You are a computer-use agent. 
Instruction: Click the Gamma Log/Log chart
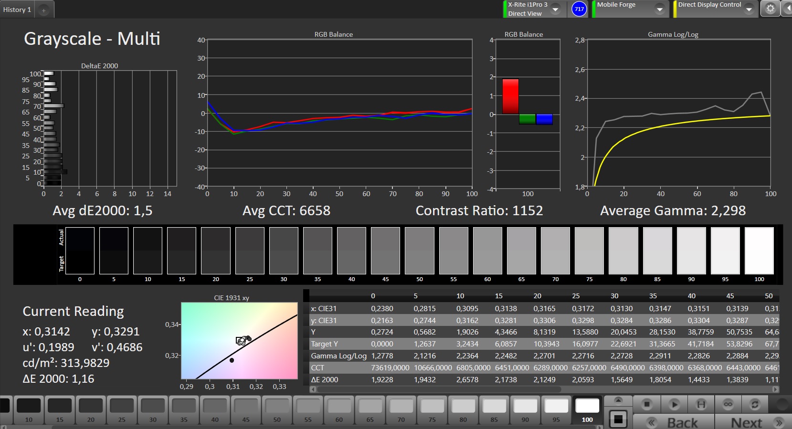pos(679,113)
